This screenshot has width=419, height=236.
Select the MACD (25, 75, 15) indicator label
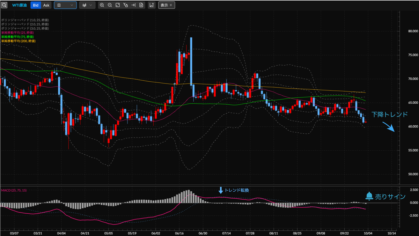pos(13,190)
